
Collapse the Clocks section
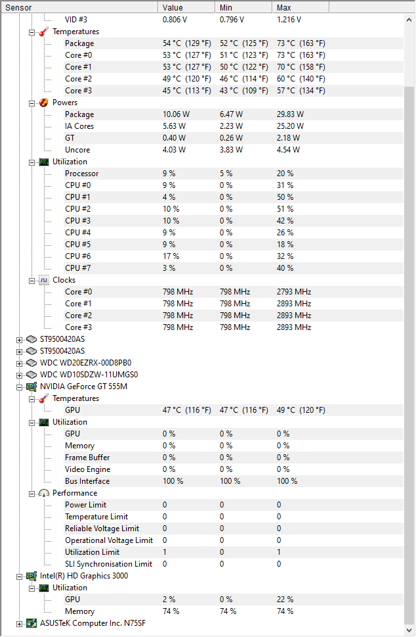(x=31, y=280)
